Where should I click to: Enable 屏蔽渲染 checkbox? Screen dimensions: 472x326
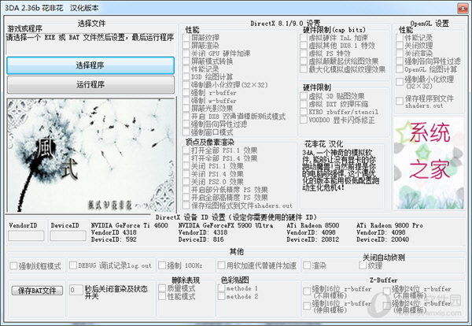click(x=186, y=46)
